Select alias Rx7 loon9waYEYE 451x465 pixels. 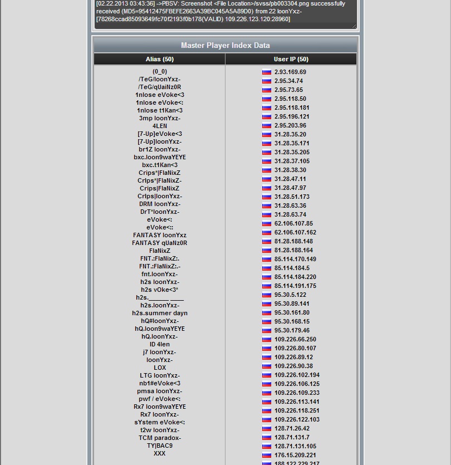point(160,407)
